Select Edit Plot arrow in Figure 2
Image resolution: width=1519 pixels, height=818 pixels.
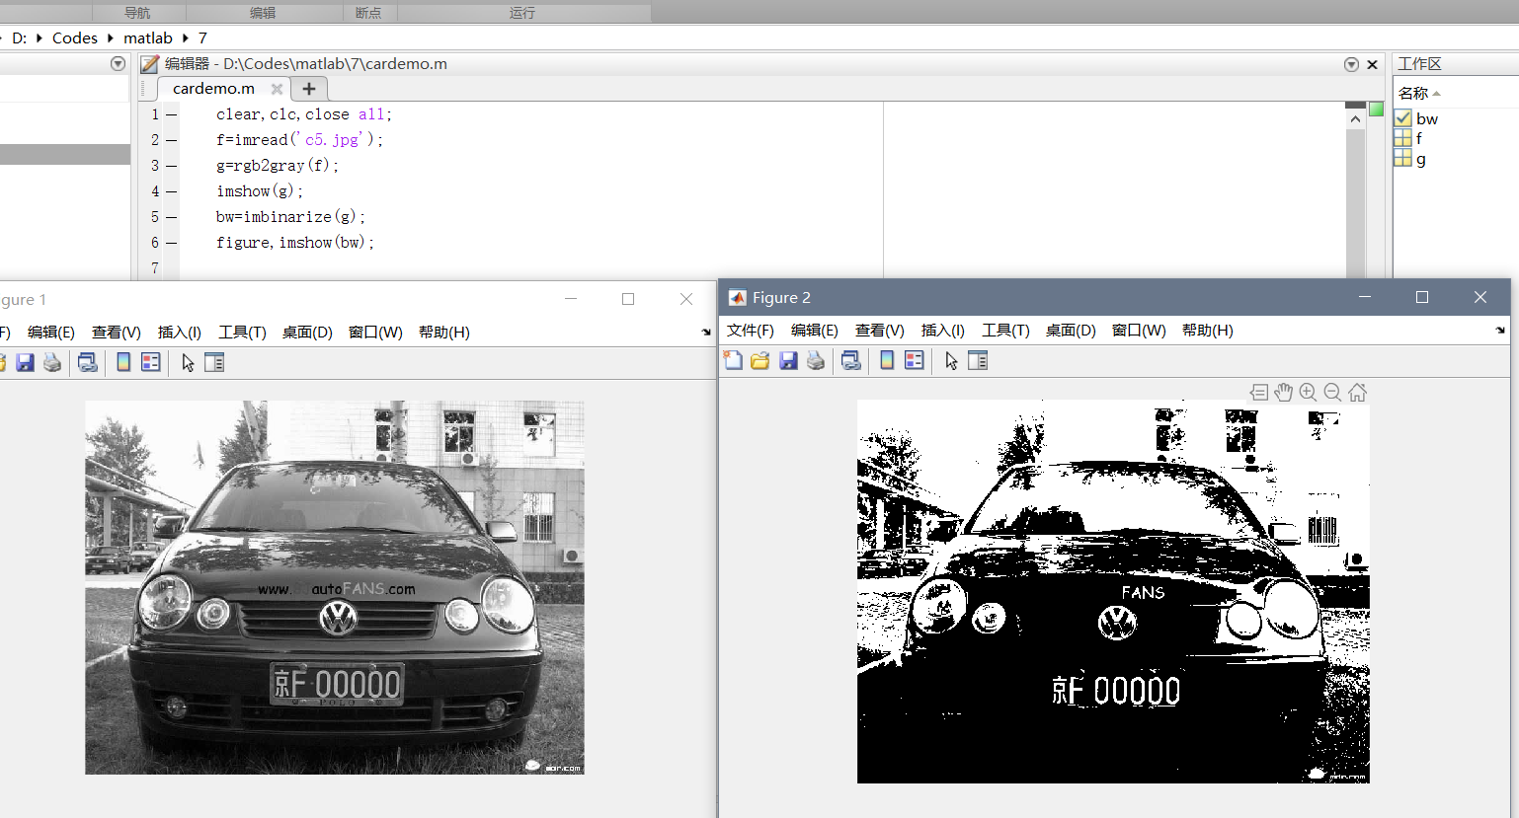coord(951,361)
